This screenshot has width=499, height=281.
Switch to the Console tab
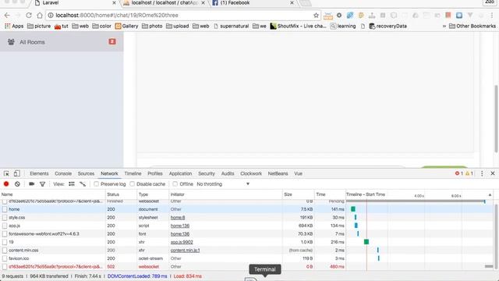coord(63,173)
